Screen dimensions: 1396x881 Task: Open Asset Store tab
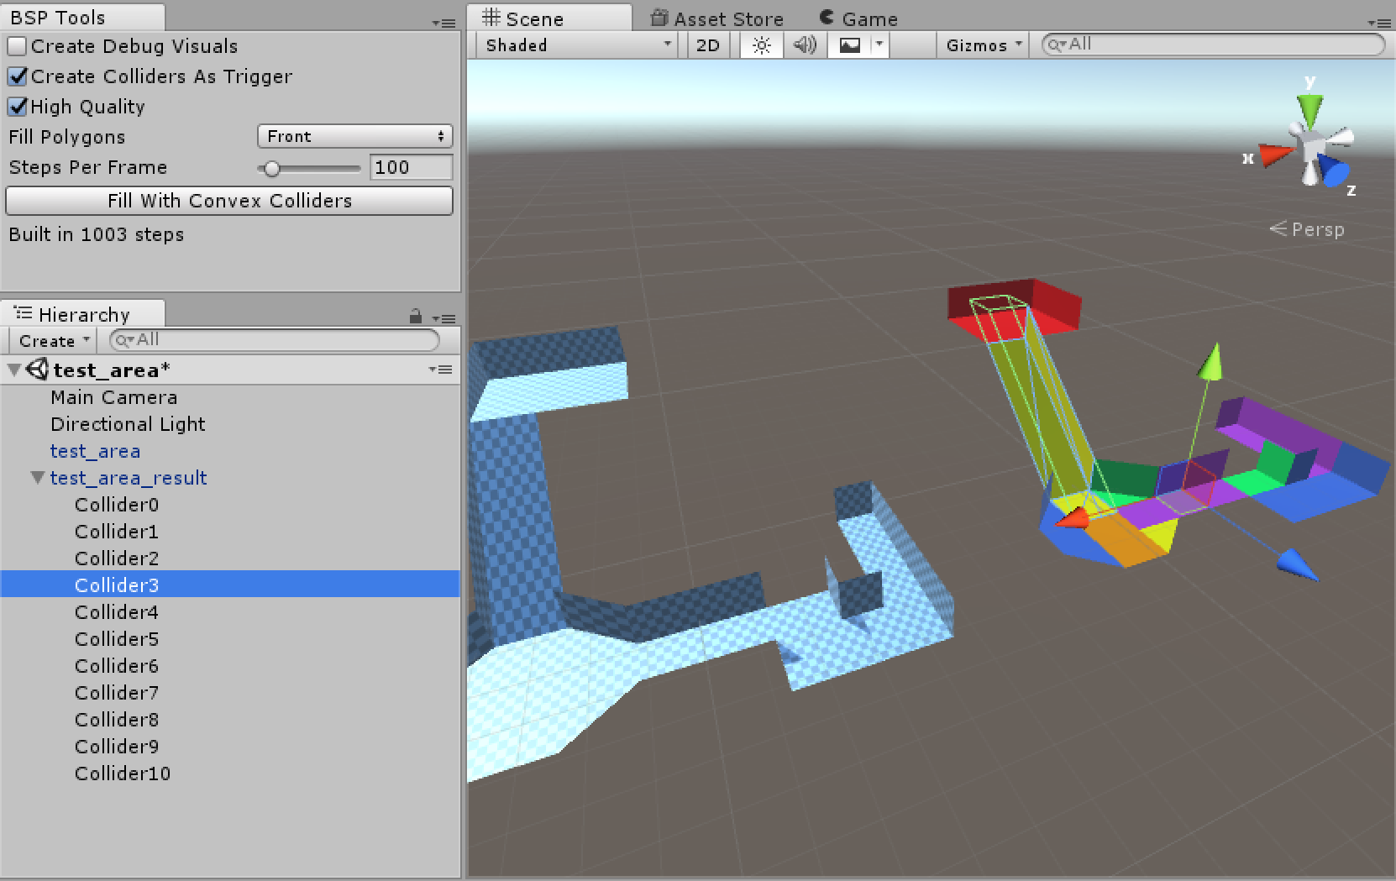(x=717, y=18)
